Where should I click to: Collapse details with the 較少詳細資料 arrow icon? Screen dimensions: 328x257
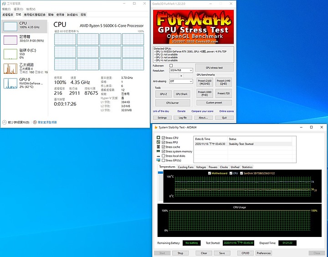[x=5, y=122]
